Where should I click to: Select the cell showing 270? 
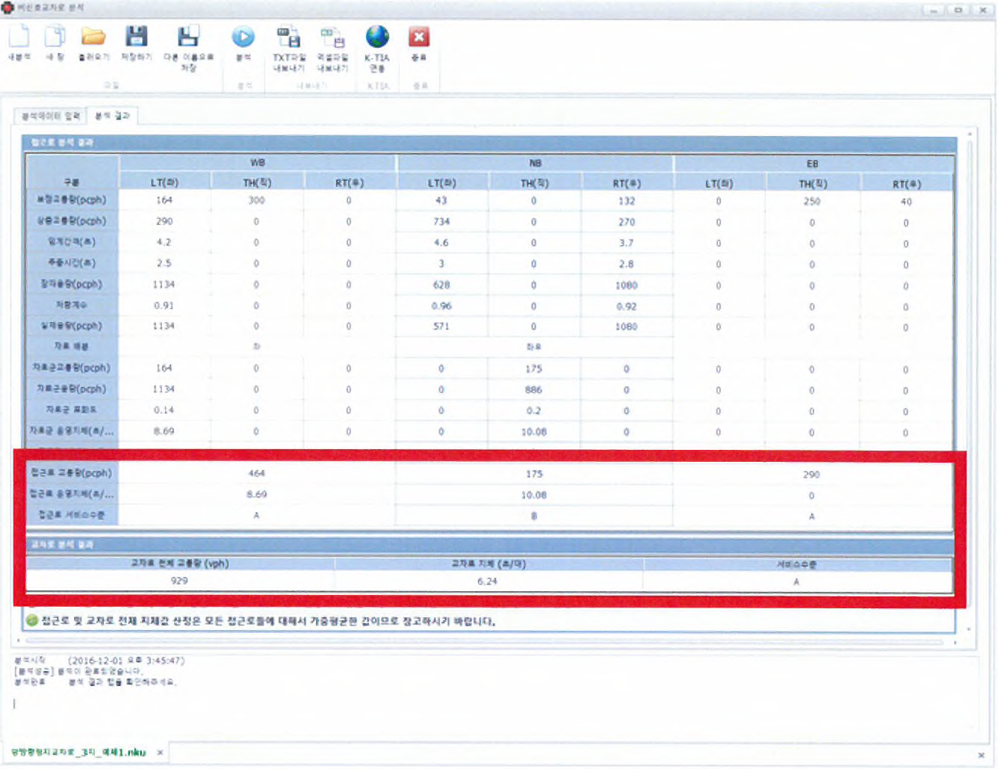(x=626, y=222)
